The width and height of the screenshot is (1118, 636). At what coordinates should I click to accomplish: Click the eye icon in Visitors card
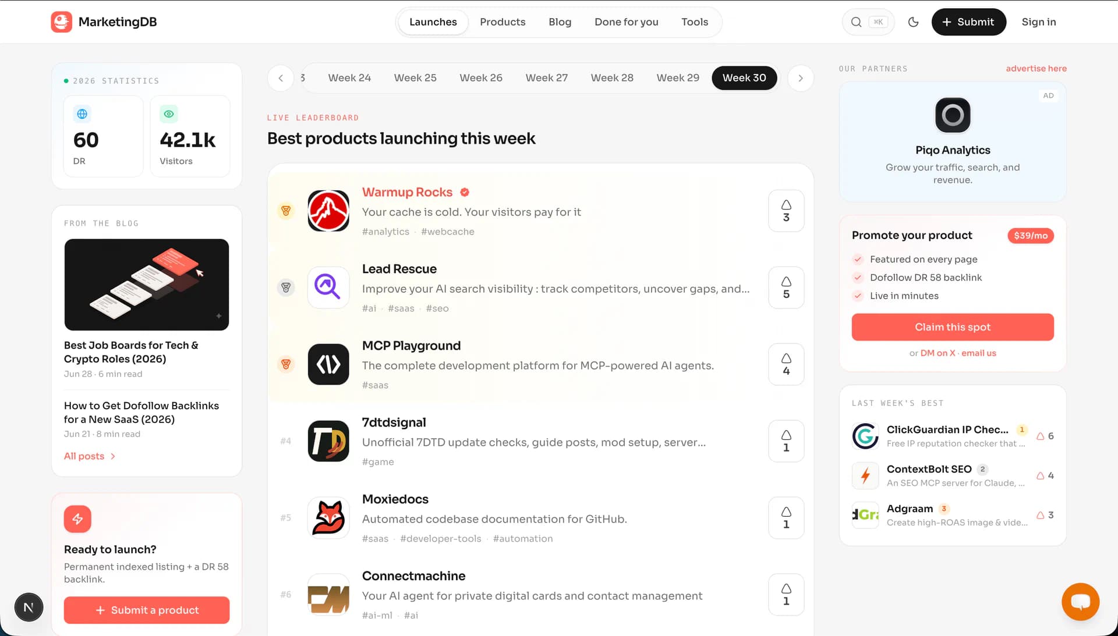coord(169,114)
